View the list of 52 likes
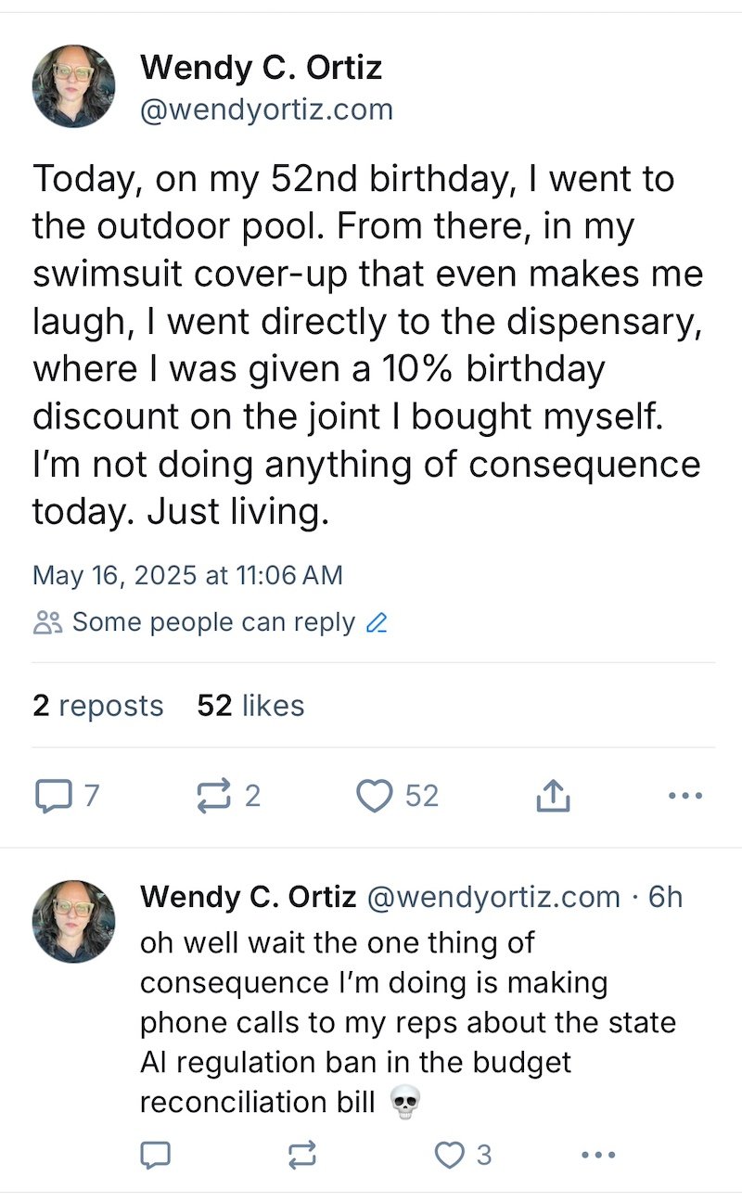 [x=249, y=705]
